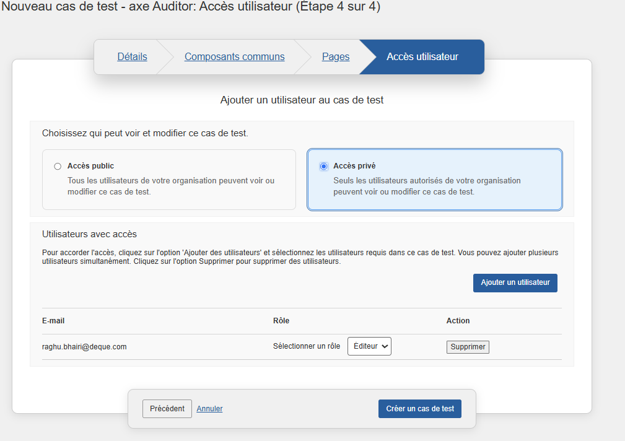Screen dimensions: 625x441
Task: Click the Accès privé description text
Action: [x=427, y=186]
